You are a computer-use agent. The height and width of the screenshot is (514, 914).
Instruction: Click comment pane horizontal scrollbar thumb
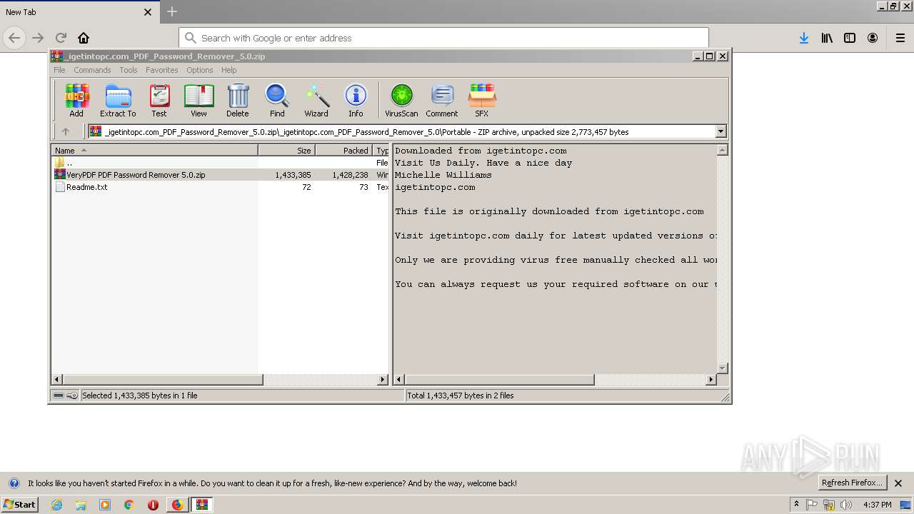pos(500,380)
